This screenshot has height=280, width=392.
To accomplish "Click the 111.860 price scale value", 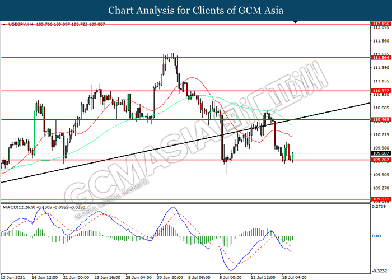I will [381, 41].
